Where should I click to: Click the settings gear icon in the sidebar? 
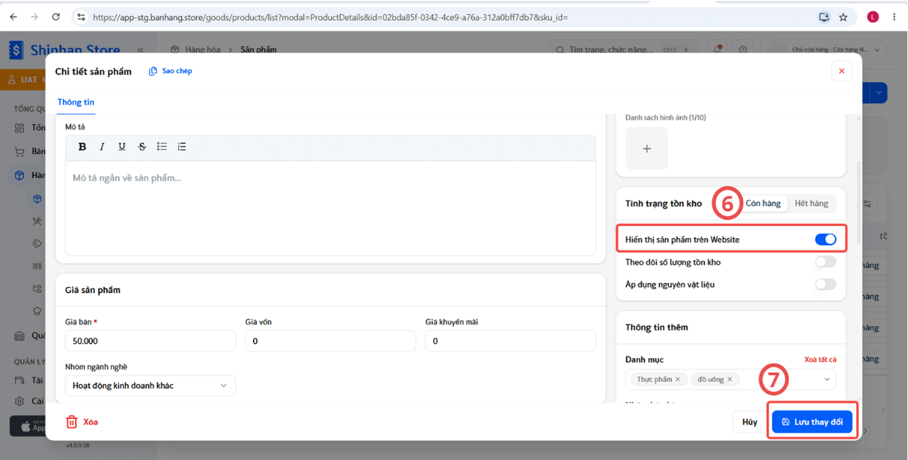coord(20,401)
